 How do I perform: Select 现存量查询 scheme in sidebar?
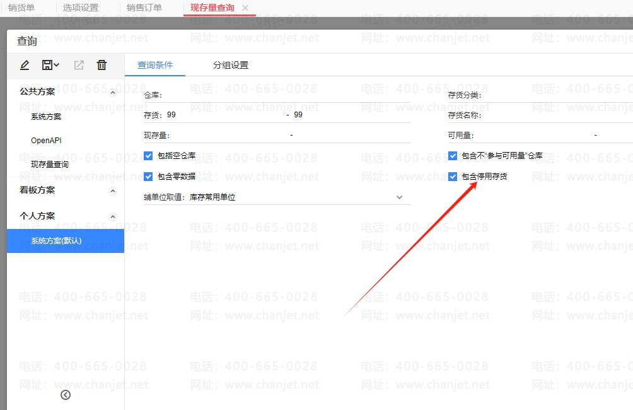[50, 165]
